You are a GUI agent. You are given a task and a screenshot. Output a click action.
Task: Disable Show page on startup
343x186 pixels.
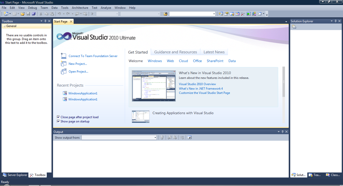click(58, 121)
